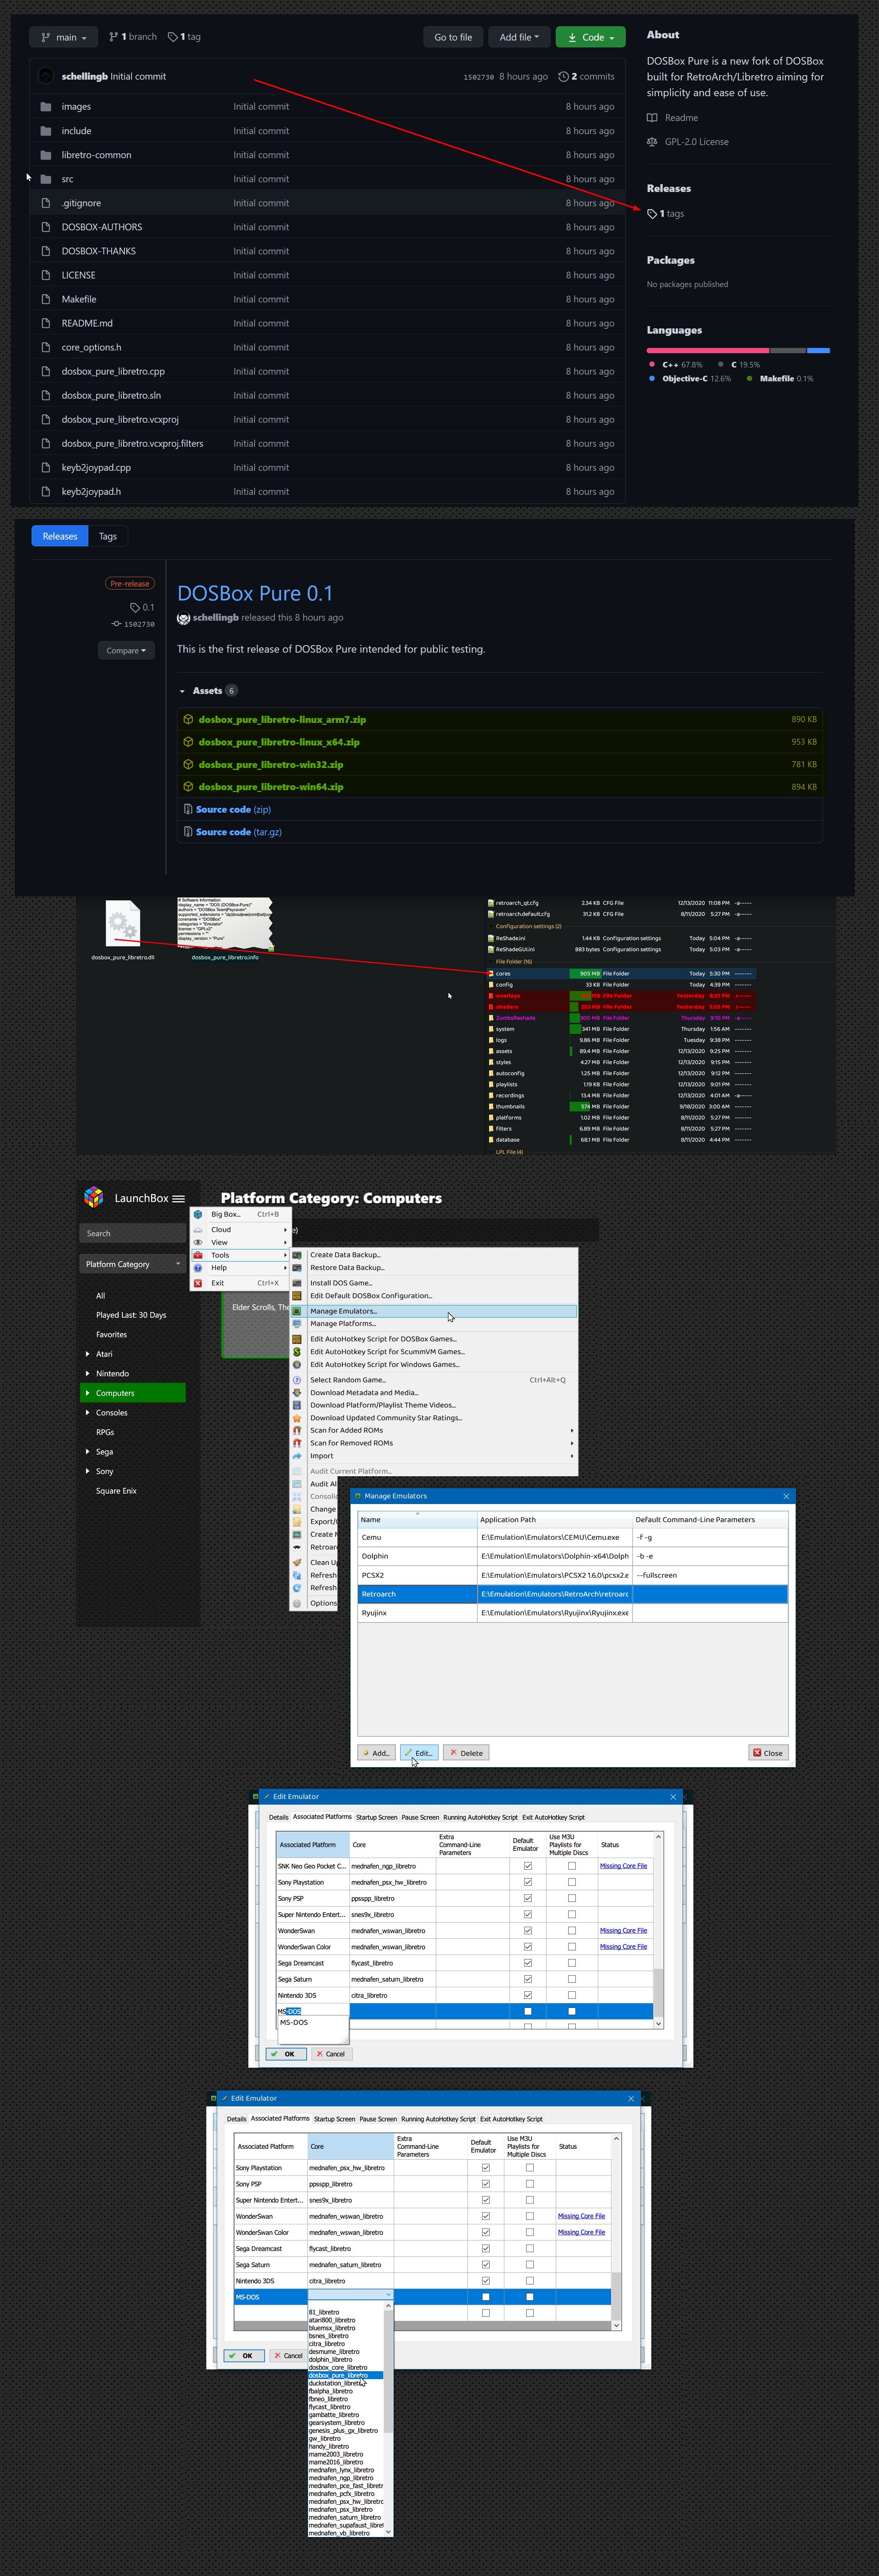
Task: Toggle M3U Playlists checkbox for SNK Neo Geo Pocket
Action: tap(572, 1866)
